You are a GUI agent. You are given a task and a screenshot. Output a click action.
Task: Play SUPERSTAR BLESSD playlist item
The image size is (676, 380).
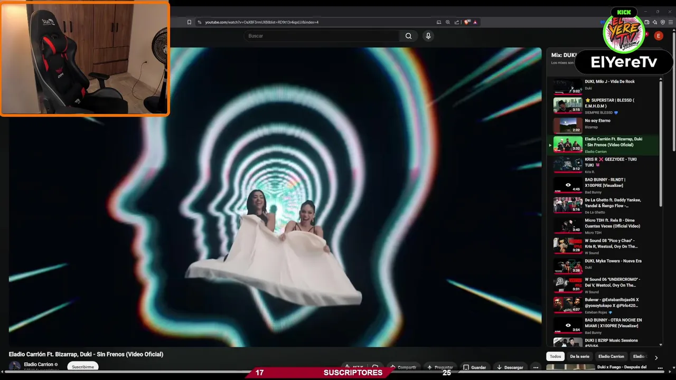pos(603,106)
